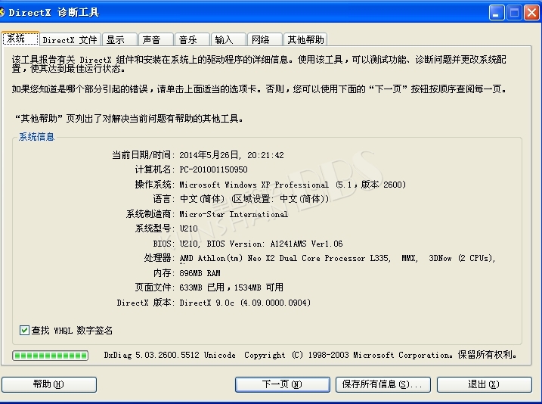This screenshot has height=404, width=542.
Task: Open the 声音 tab
Action: click(156, 40)
